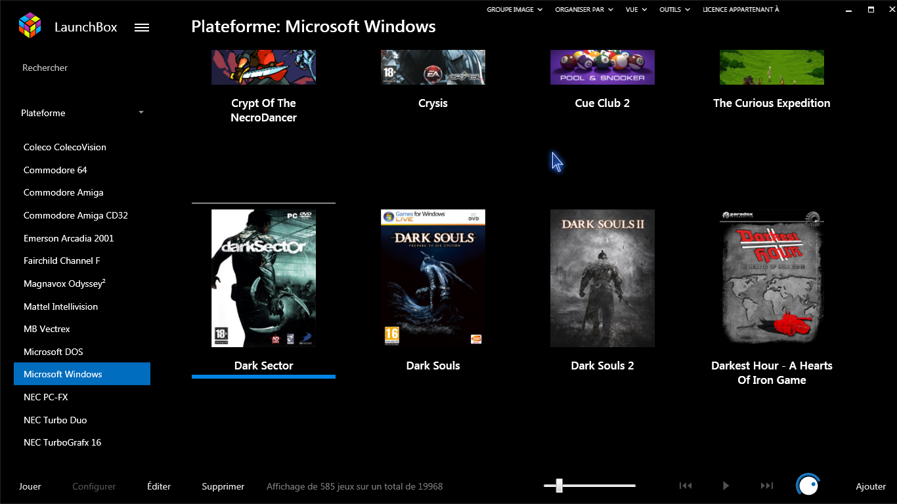Select the Crypt Of The NecroDancer cover
The image size is (897, 504).
point(263,67)
